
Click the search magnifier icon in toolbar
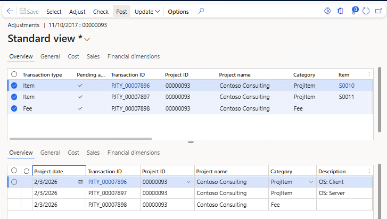tap(201, 11)
